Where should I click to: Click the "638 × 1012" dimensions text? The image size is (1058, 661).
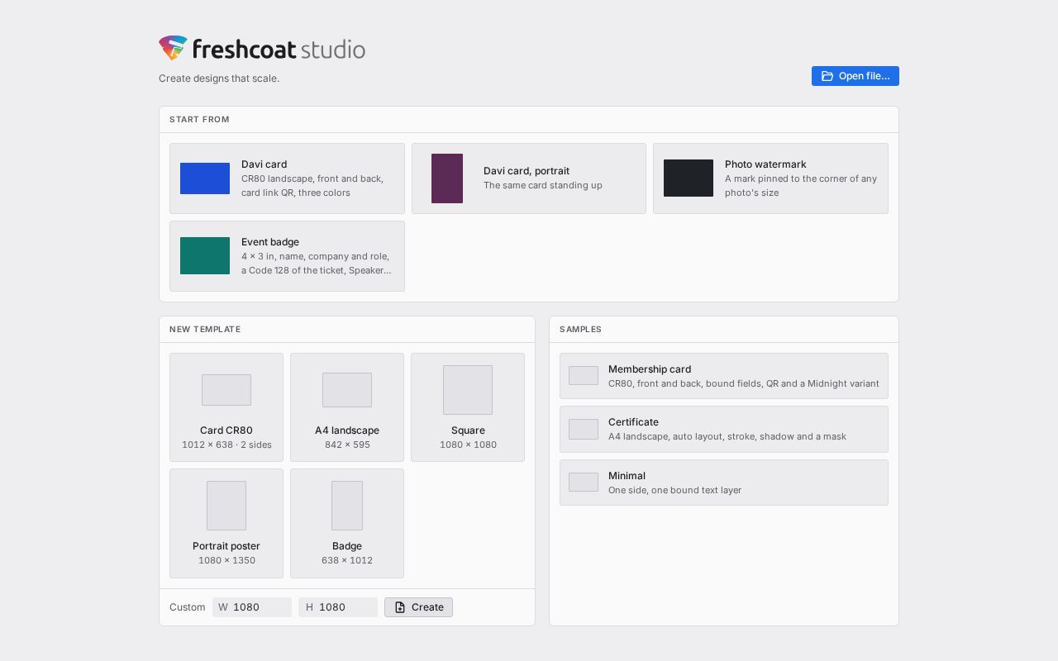[x=347, y=560]
